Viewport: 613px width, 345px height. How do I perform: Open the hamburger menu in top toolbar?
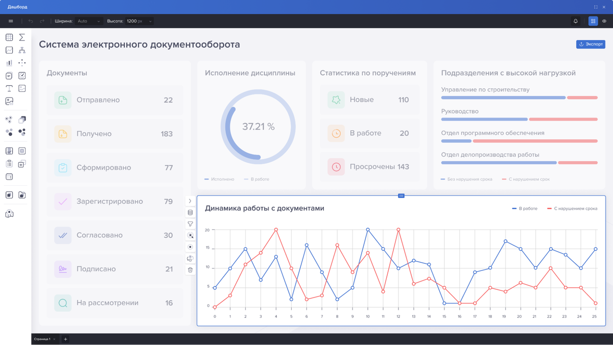[x=11, y=21]
